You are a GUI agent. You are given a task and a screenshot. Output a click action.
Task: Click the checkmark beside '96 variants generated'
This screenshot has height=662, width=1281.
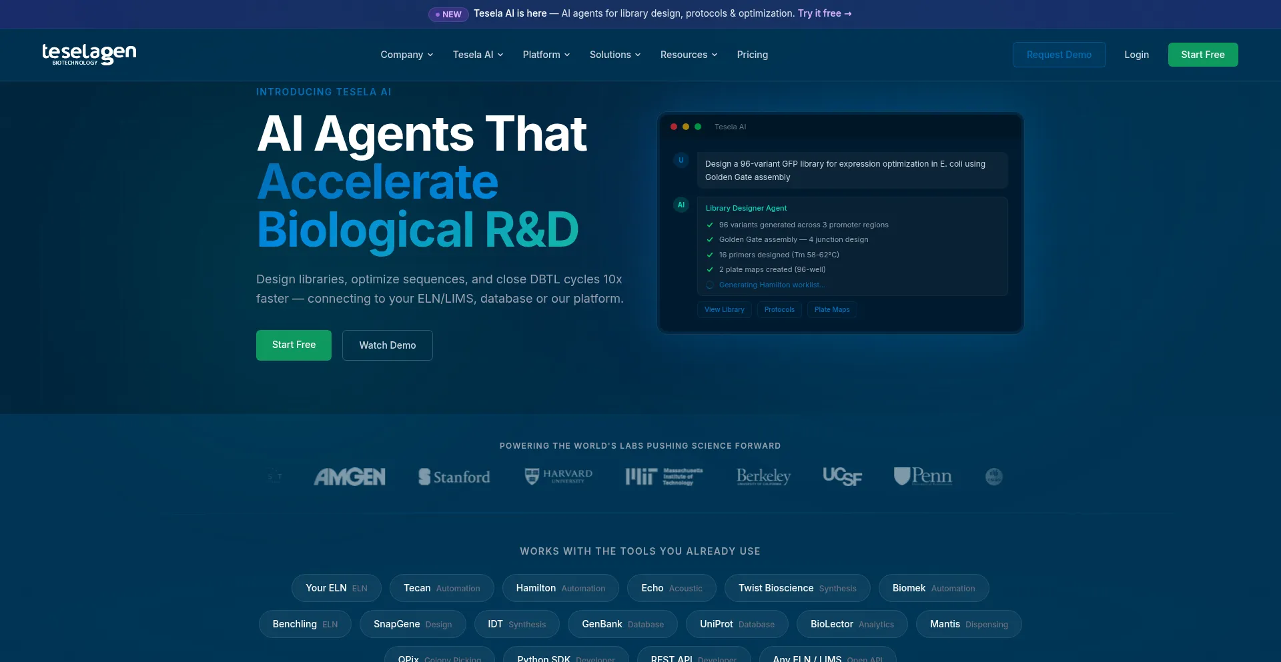click(710, 225)
